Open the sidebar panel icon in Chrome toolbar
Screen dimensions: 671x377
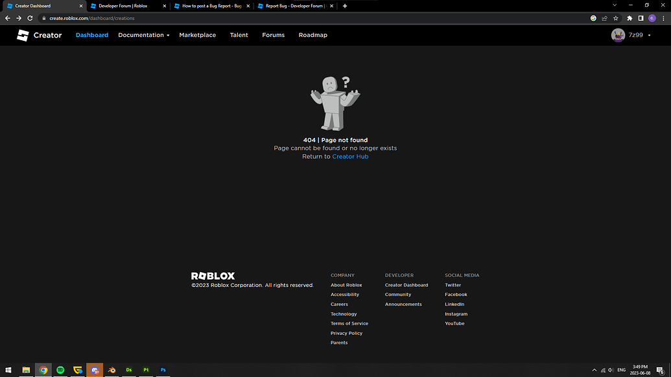pos(641,18)
